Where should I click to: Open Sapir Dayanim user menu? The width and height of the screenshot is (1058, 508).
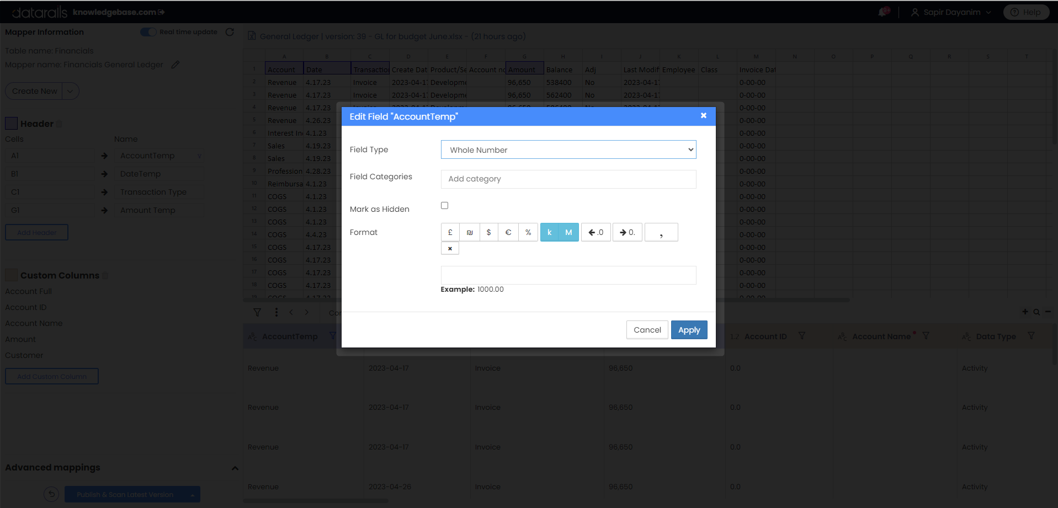[x=951, y=12]
